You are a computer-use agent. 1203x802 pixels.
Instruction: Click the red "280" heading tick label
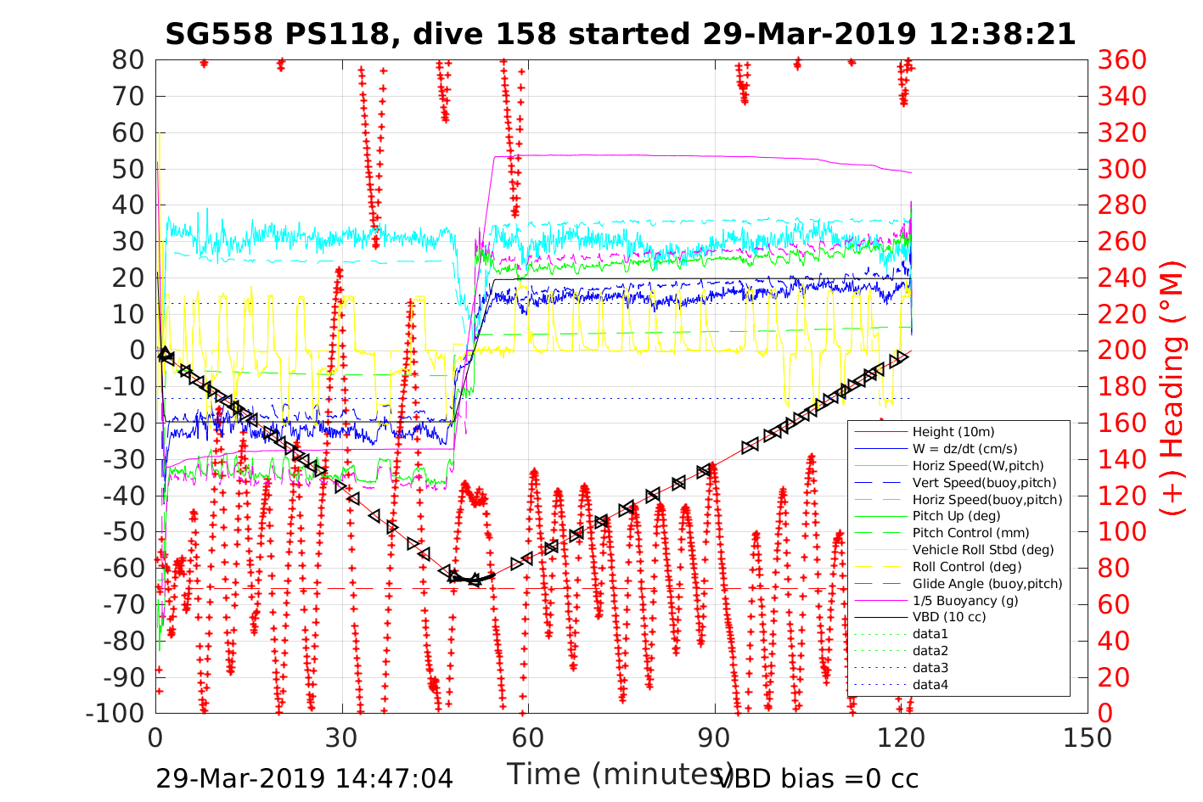pos(1122,205)
